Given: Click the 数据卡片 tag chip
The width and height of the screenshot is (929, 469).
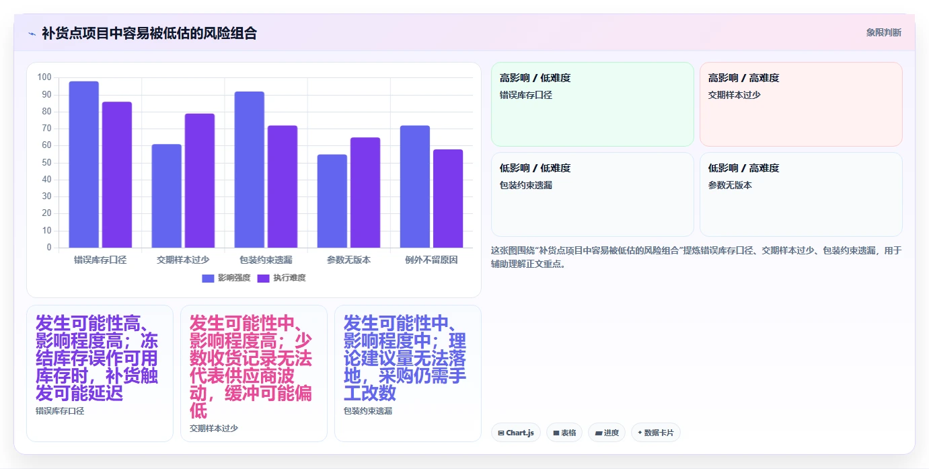Looking at the screenshot, I should (x=655, y=433).
